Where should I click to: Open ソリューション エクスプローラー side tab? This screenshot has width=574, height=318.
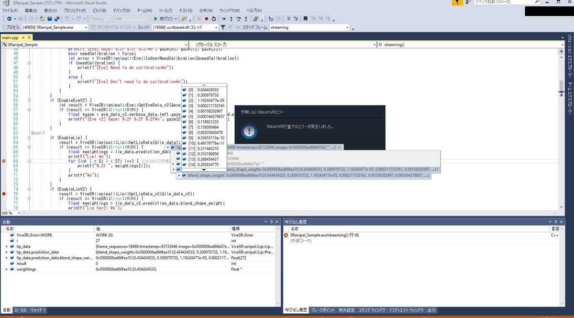(x=569, y=57)
